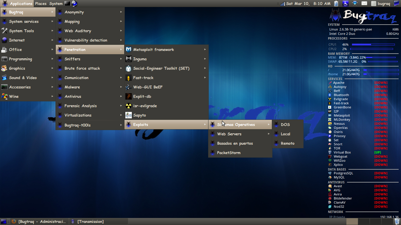Image resolution: width=401 pixels, height=225 pixels.
Task: Click the /home disk usage bar
Action: pyautogui.click(x=381, y=74)
